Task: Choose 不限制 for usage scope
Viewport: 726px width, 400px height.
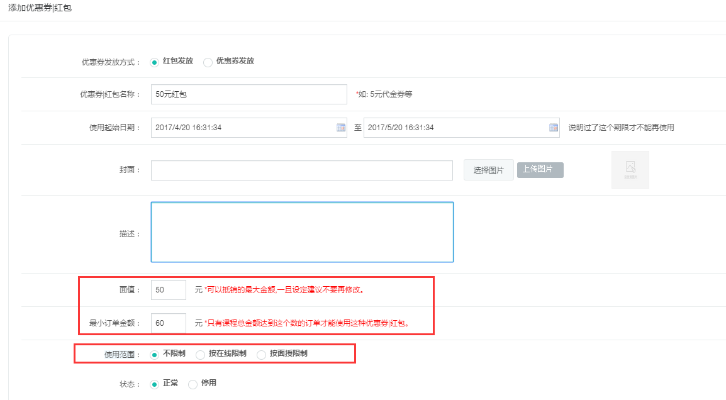Action: pyautogui.click(x=155, y=354)
